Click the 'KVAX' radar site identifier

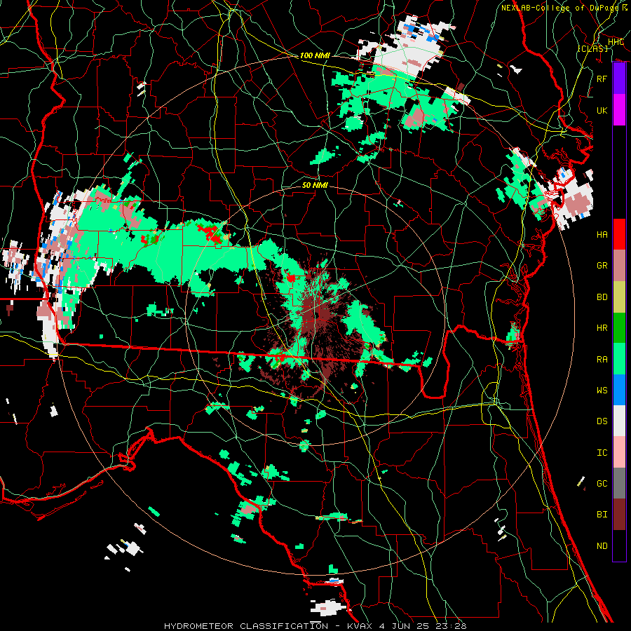coord(358,626)
